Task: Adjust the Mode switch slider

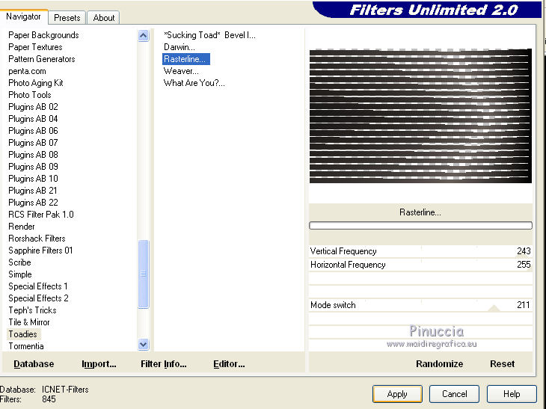Action: pyautogui.click(x=420, y=305)
